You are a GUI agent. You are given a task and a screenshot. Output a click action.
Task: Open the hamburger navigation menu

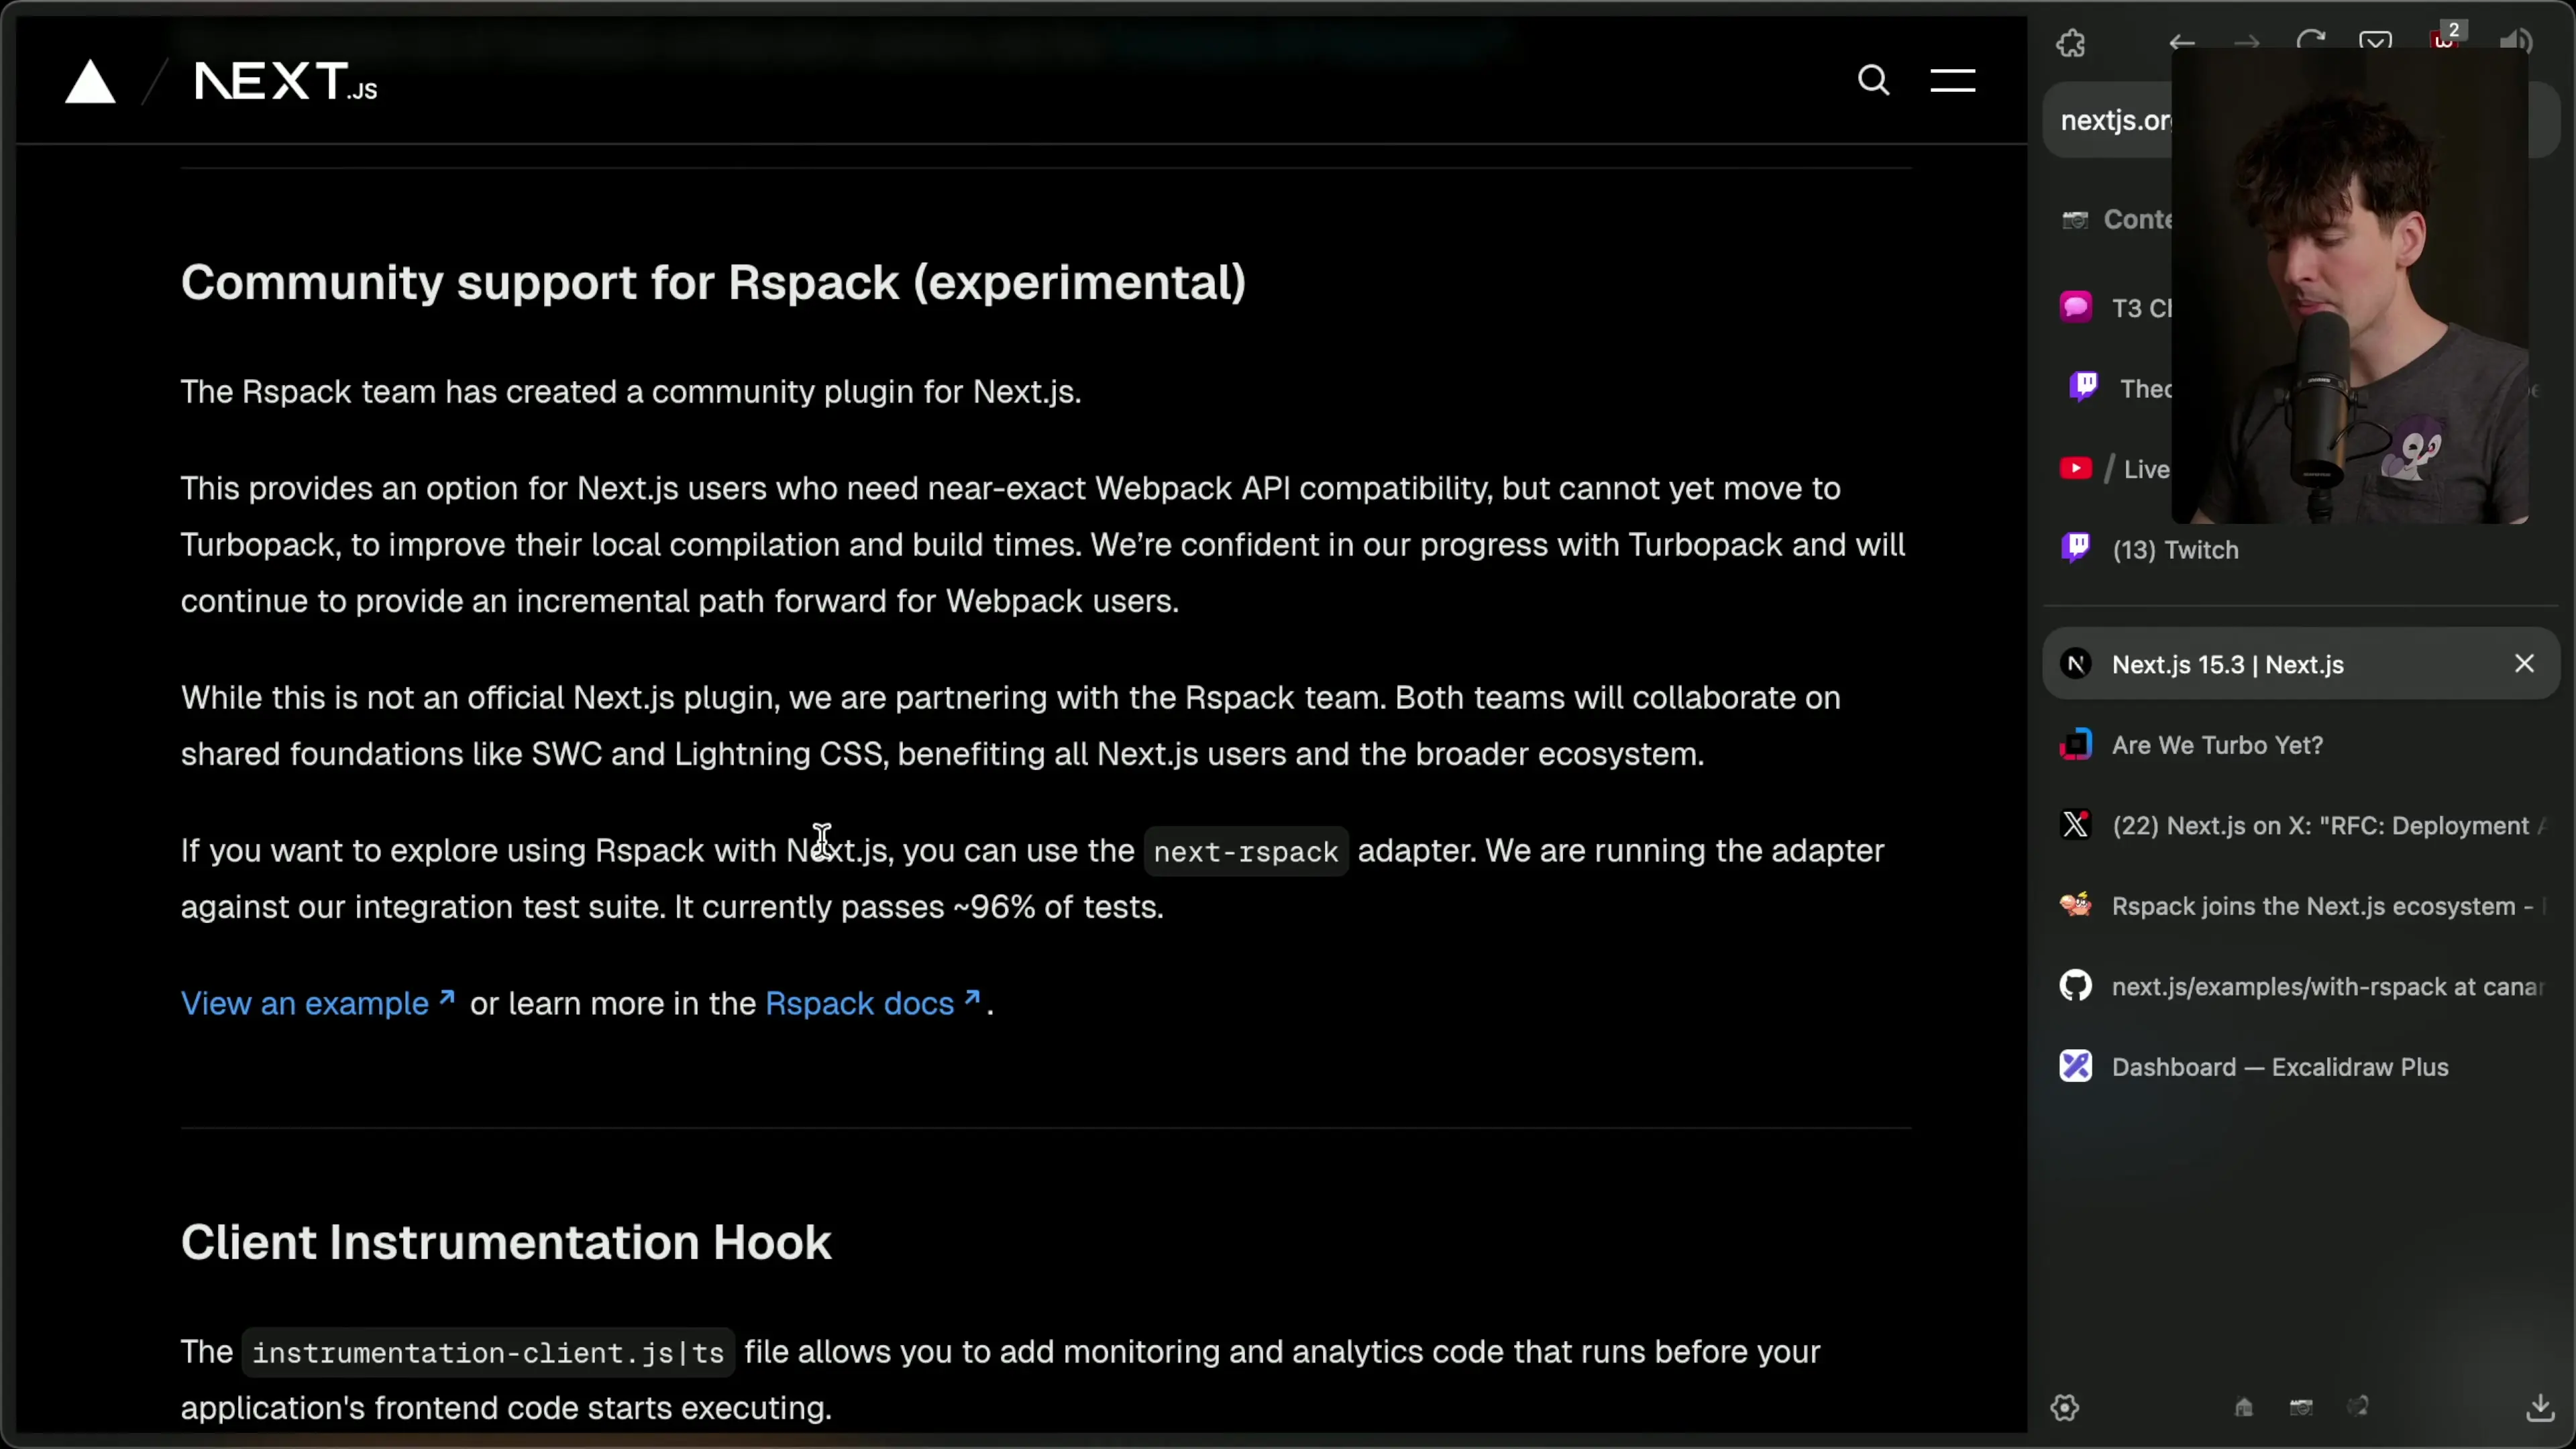[1952, 80]
